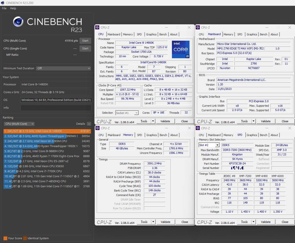Expand the ranking Details chevron
The image size is (295, 243).
(x=89, y=124)
